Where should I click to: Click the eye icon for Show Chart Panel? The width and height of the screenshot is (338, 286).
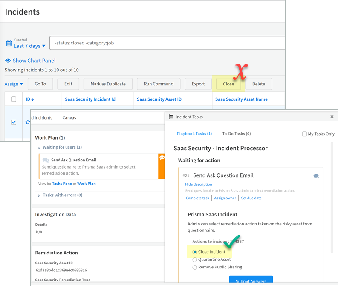8,61
